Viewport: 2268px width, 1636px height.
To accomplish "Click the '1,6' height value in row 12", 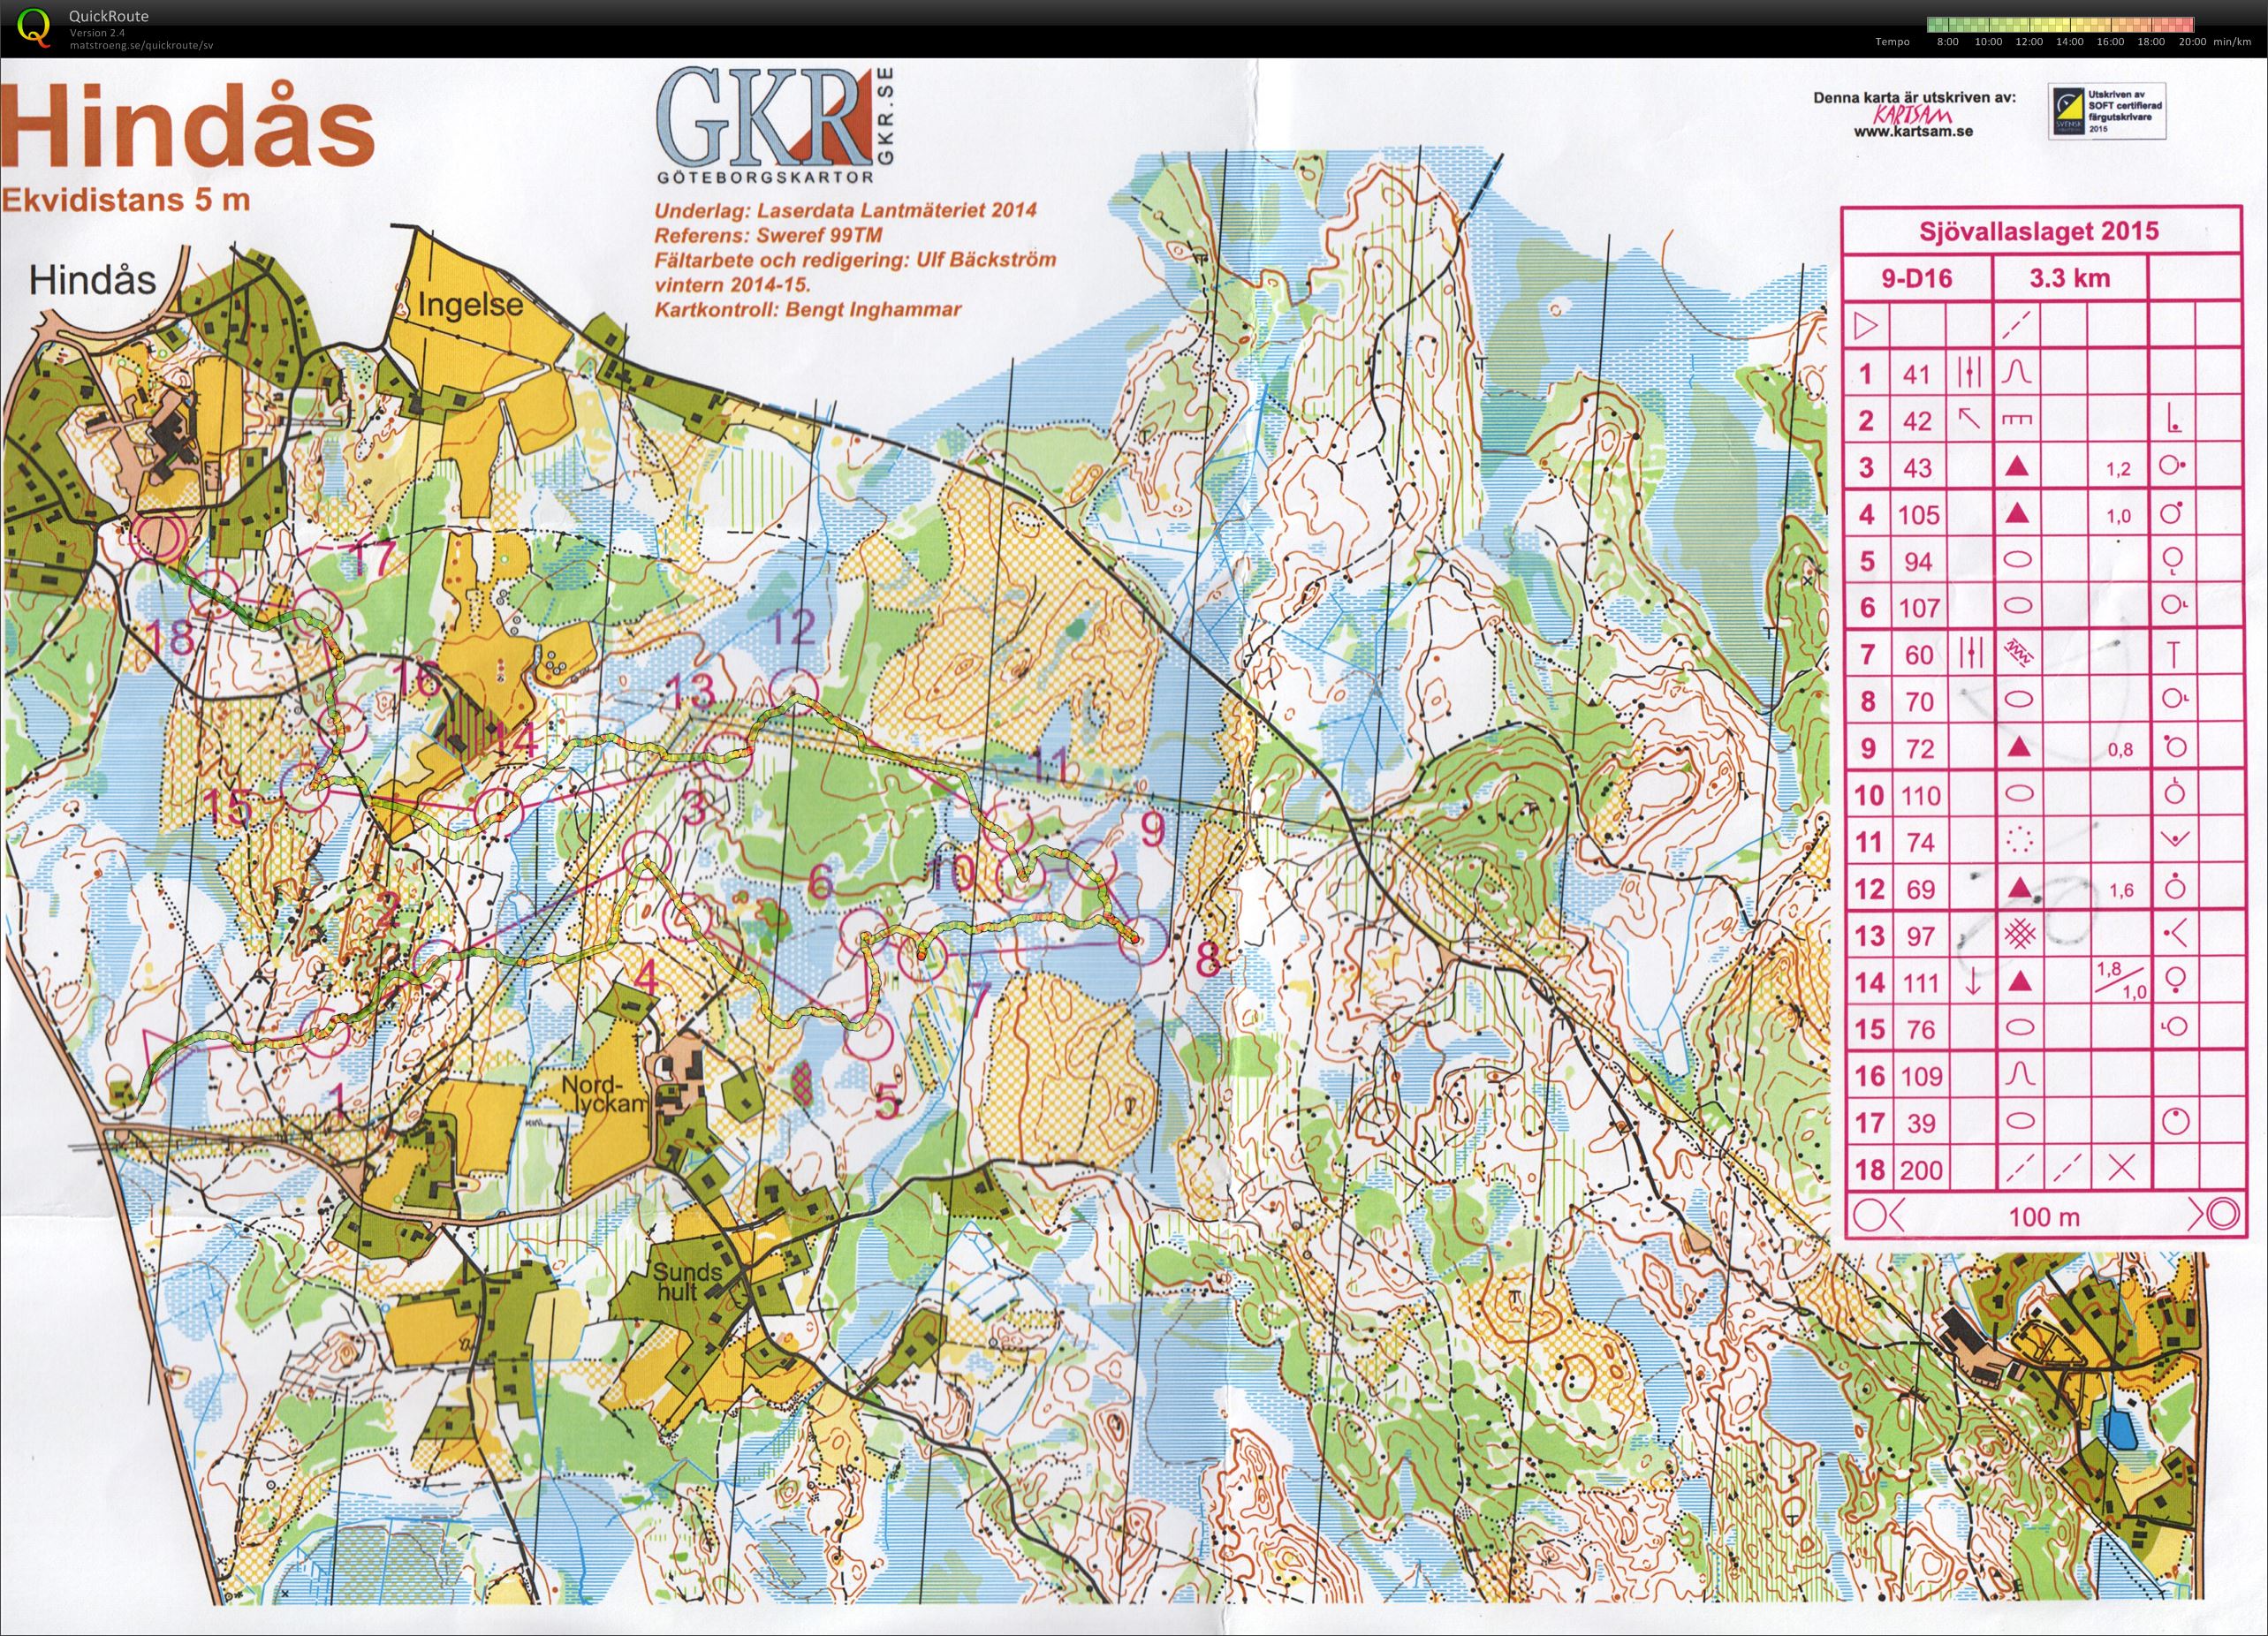I will (x=2120, y=889).
